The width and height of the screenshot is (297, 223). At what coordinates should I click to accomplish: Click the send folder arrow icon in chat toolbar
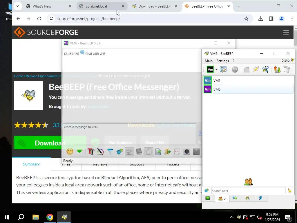pyautogui.click(x=167, y=152)
